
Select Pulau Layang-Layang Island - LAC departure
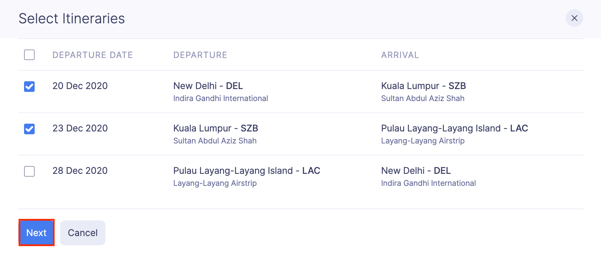point(246,171)
